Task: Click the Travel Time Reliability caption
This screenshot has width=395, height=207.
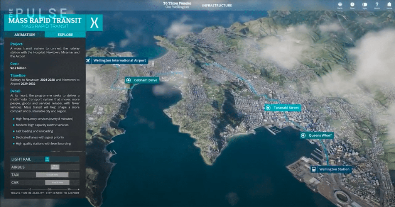Action: pyautogui.click(x=45, y=193)
